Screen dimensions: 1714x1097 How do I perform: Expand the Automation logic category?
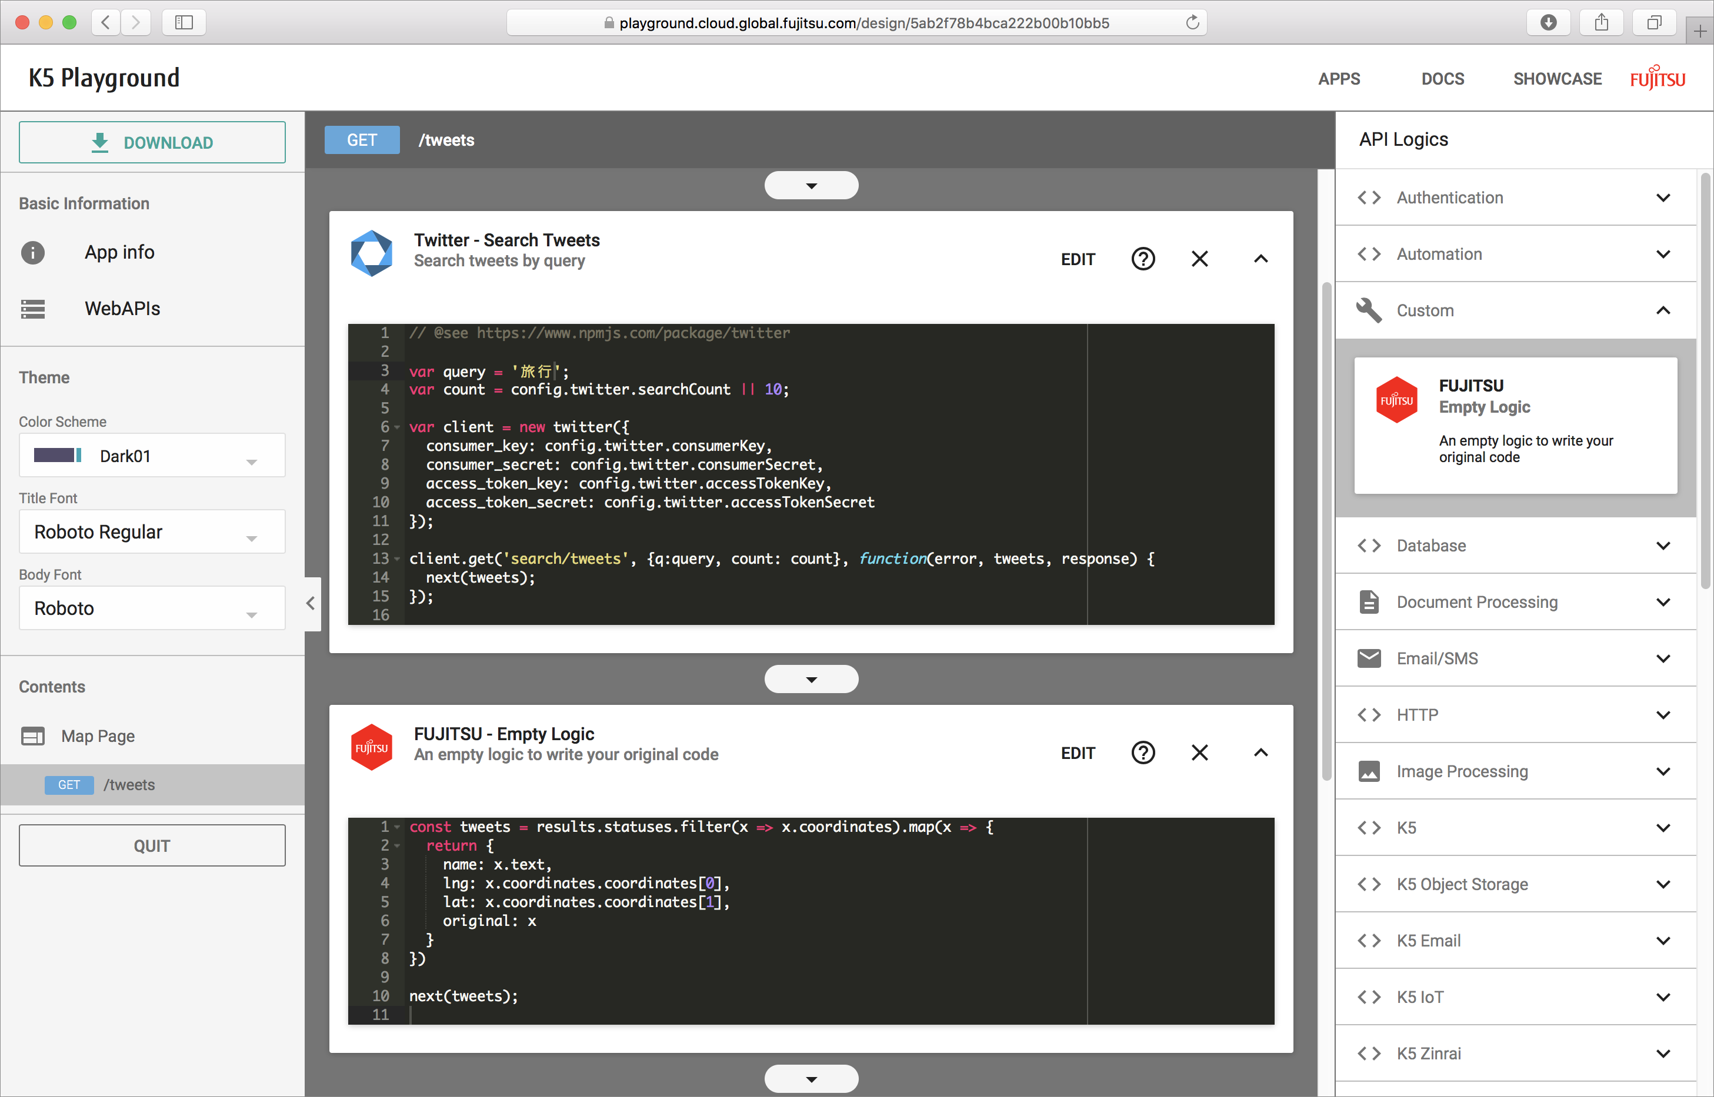pos(1515,253)
